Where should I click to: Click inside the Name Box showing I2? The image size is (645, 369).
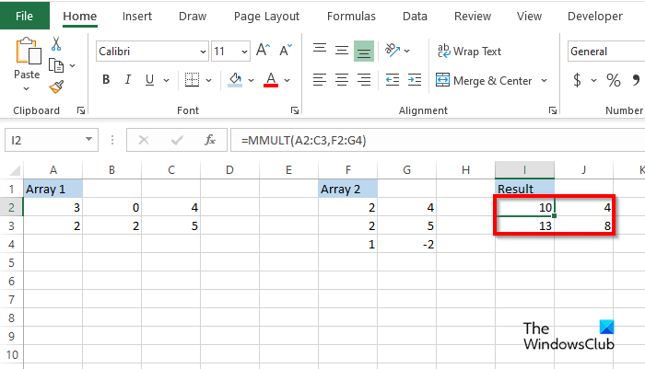pos(43,140)
